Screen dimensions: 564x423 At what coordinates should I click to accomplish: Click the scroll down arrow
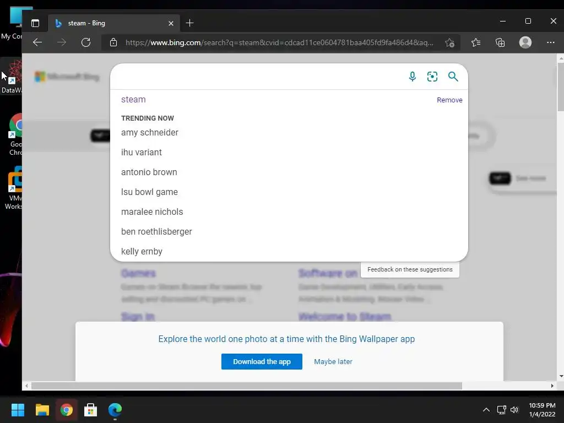click(561, 376)
